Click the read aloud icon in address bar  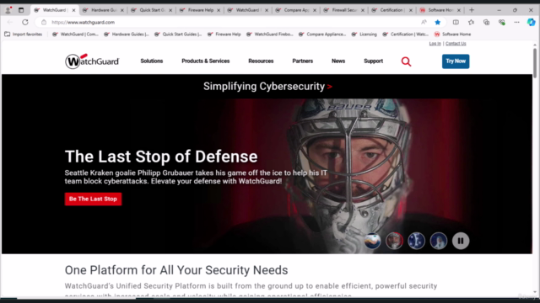(424, 23)
